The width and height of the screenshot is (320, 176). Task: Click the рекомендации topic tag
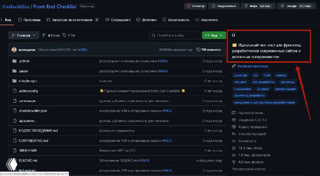(285, 89)
